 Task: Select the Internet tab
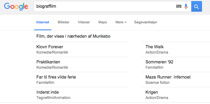point(43,22)
